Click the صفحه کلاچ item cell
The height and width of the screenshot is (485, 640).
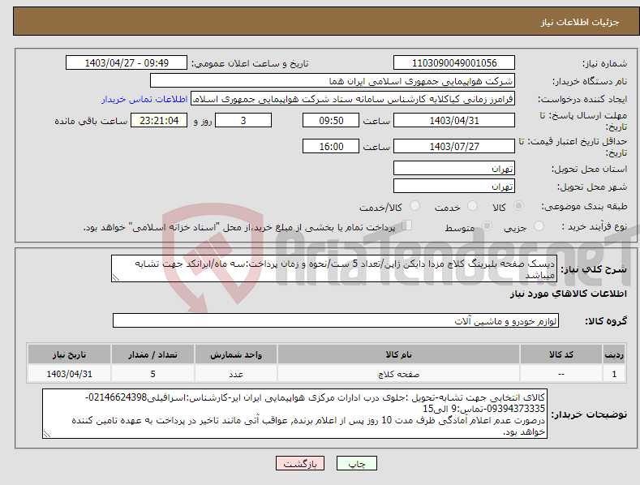398,374
